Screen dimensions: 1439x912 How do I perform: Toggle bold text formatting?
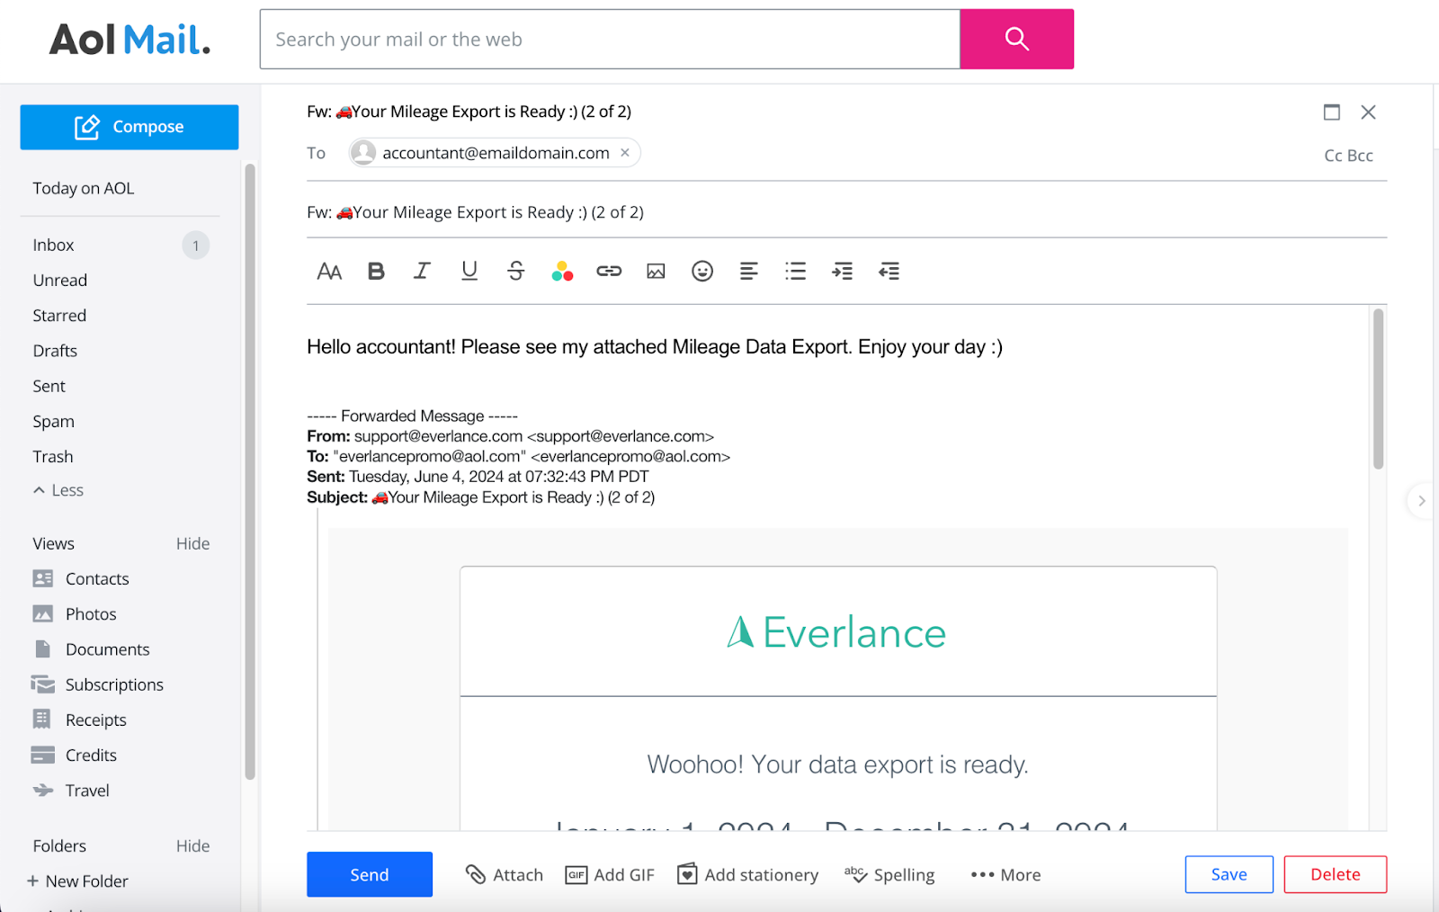[376, 271]
